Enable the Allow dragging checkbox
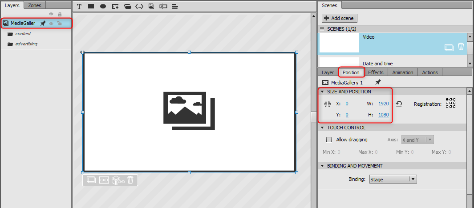This screenshot has width=474, height=208. point(329,140)
